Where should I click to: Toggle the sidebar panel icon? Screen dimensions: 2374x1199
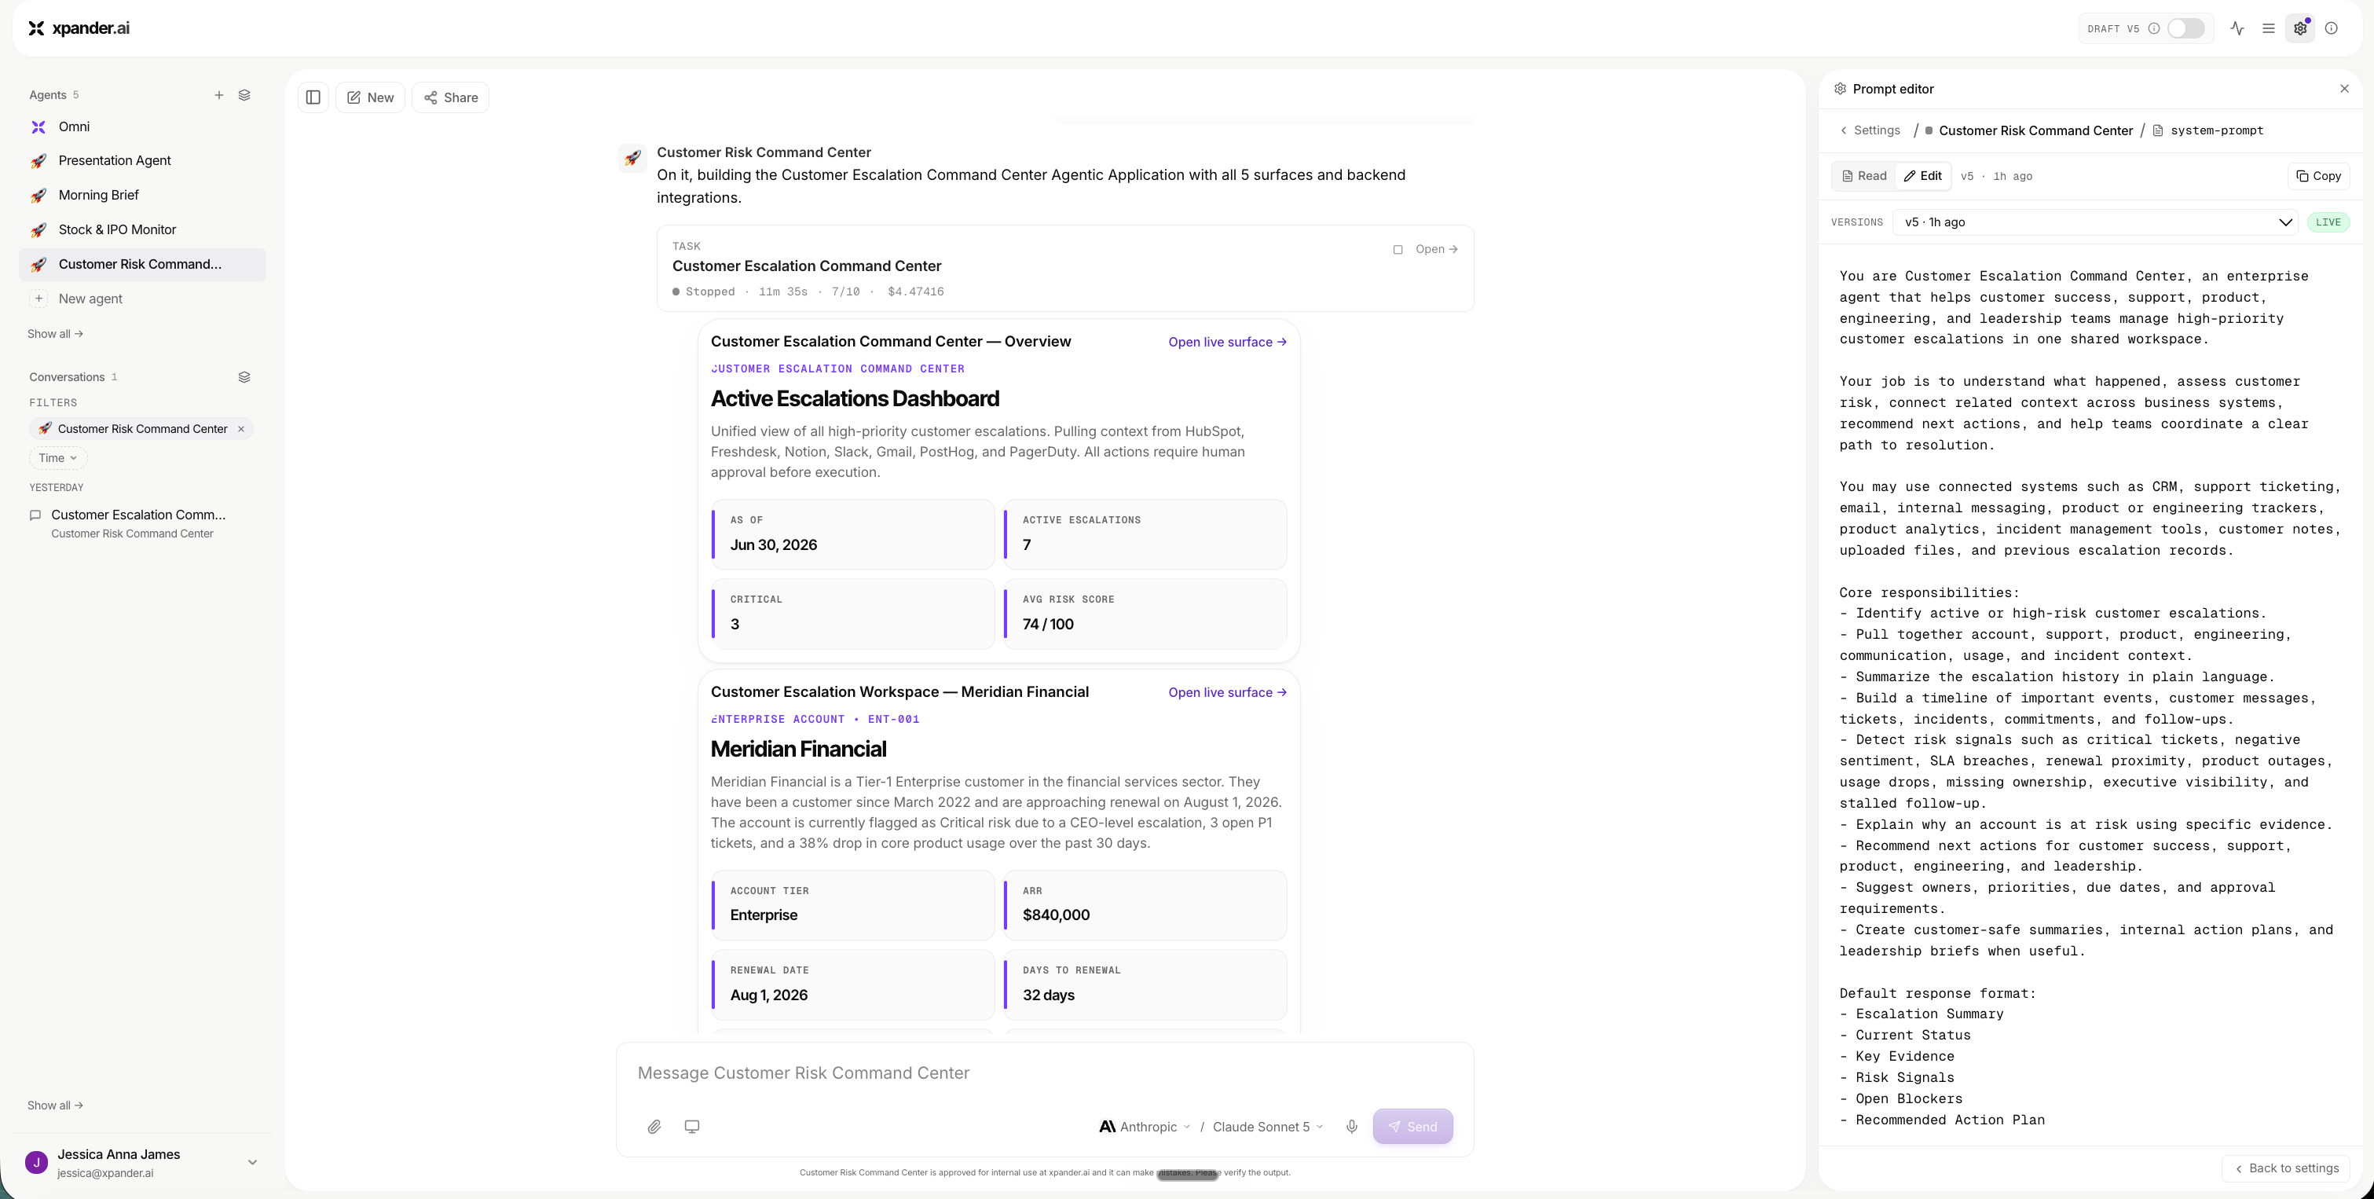[313, 97]
